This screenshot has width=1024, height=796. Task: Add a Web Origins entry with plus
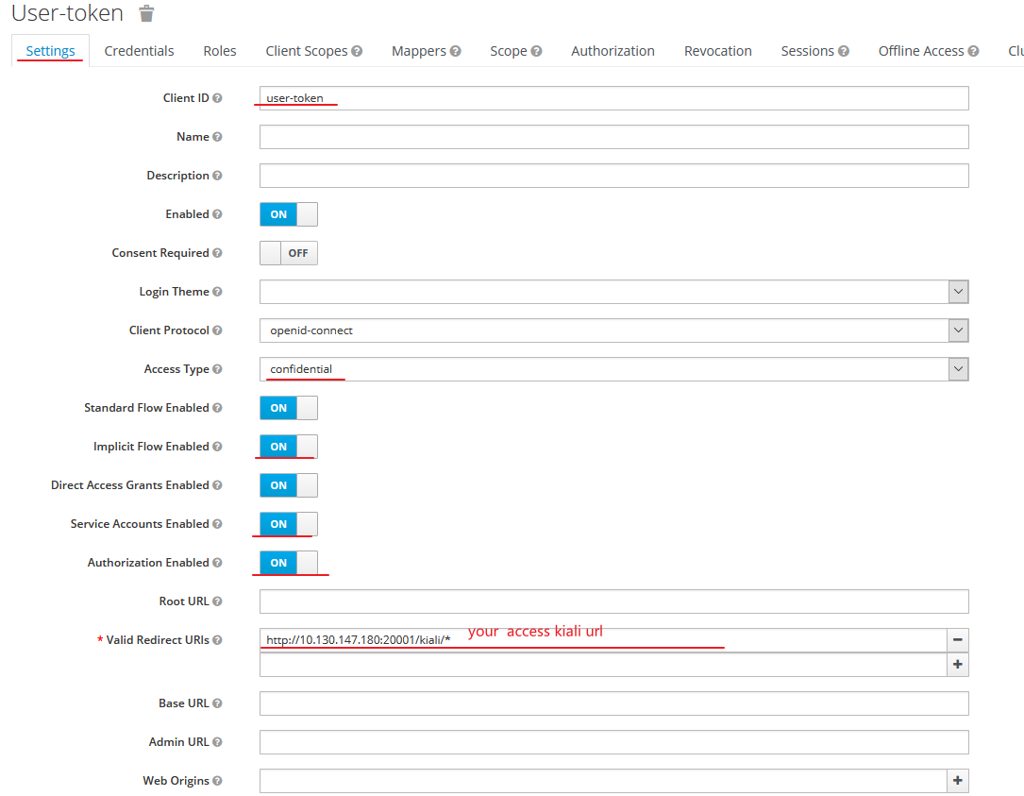(x=957, y=780)
